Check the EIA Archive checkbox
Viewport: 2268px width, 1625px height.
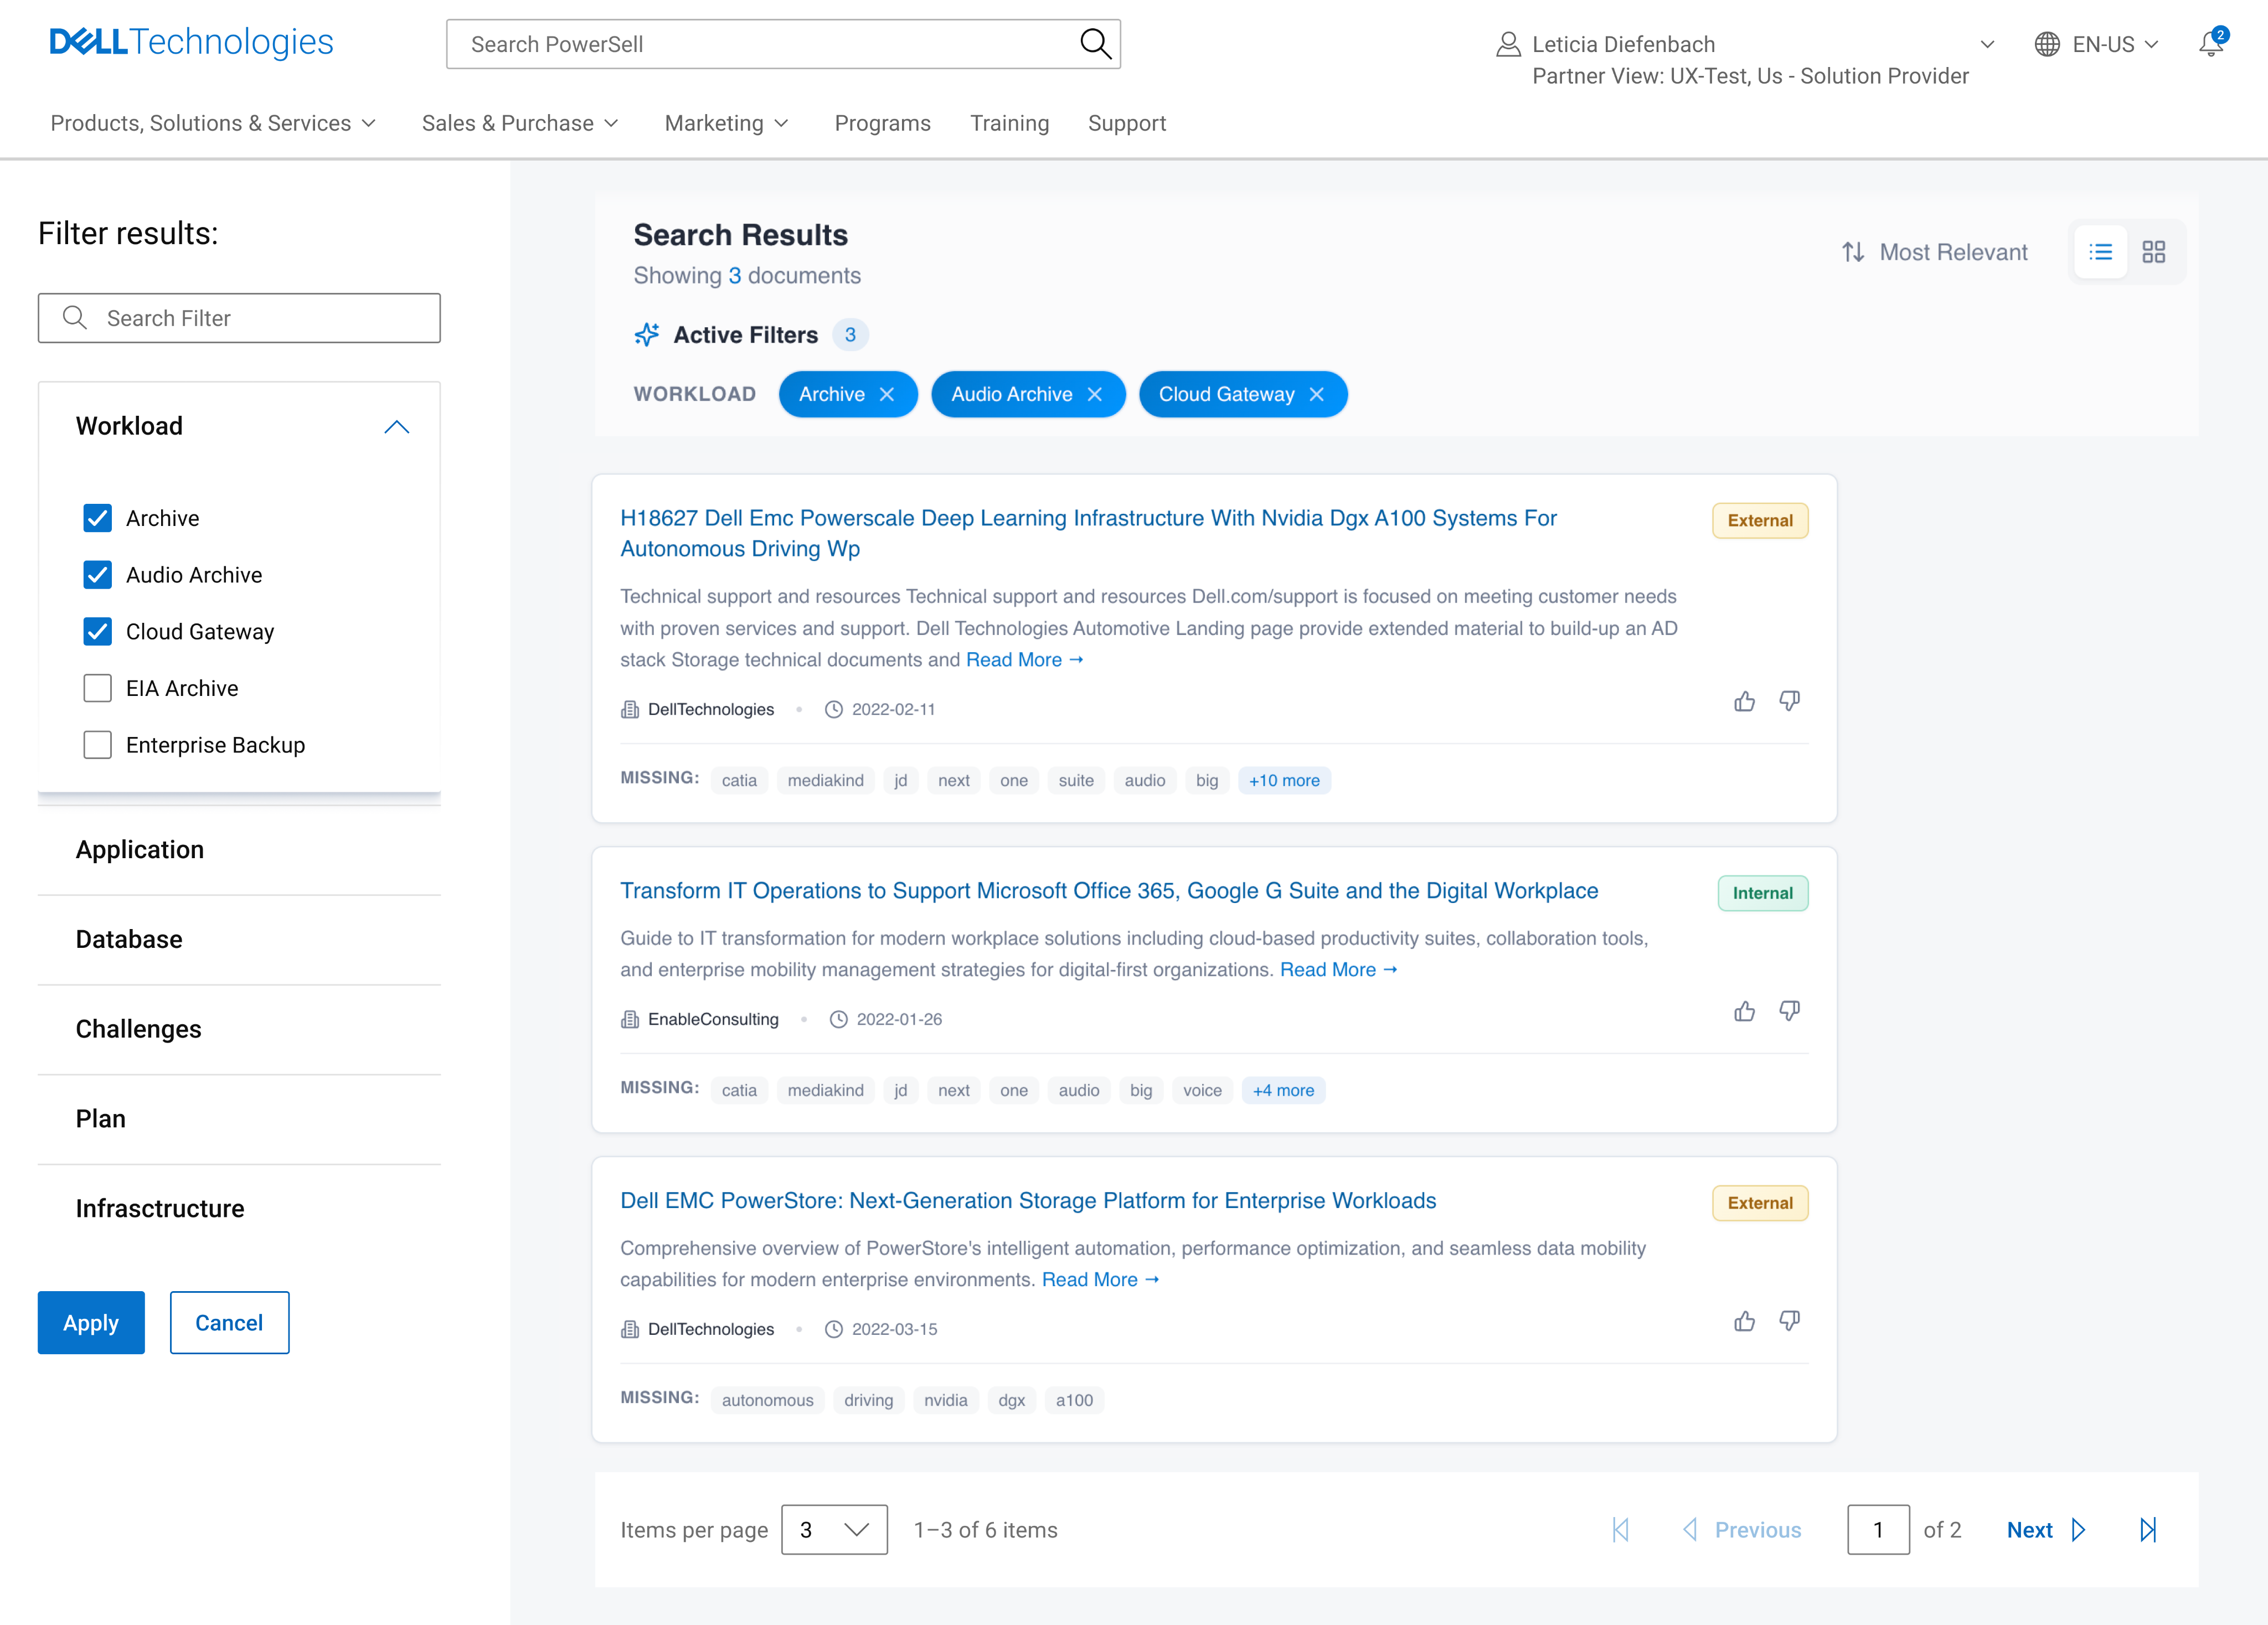[97, 688]
